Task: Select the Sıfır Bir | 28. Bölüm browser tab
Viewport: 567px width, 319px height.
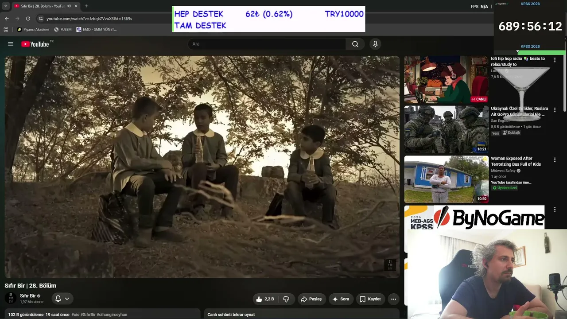Action: (x=45, y=6)
